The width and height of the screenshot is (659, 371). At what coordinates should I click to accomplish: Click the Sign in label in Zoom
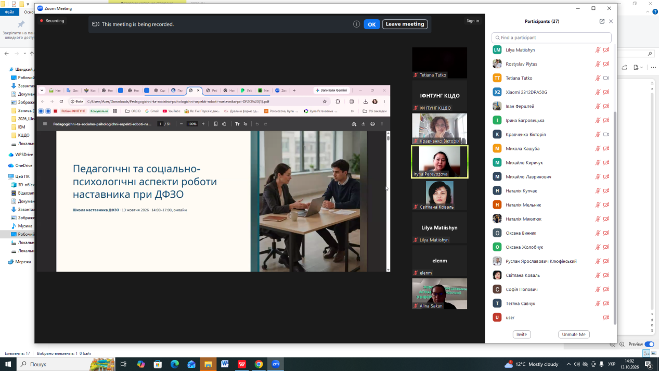(x=473, y=21)
